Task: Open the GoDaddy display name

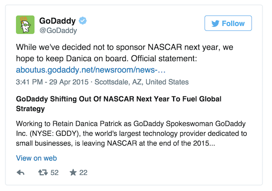Action: pyautogui.click(x=58, y=21)
